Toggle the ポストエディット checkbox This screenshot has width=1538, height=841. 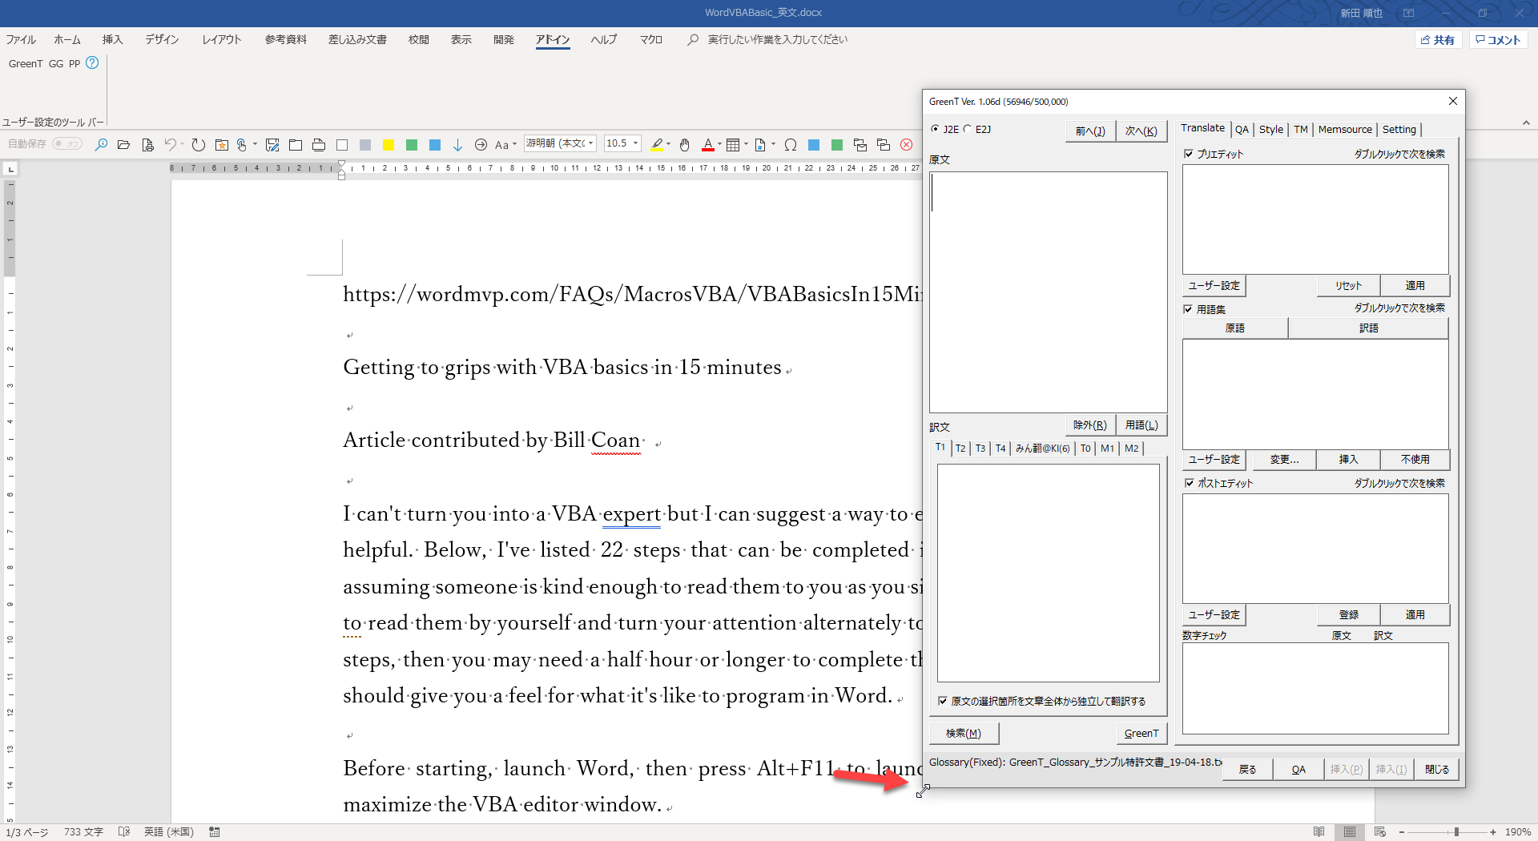tap(1189, 483)
